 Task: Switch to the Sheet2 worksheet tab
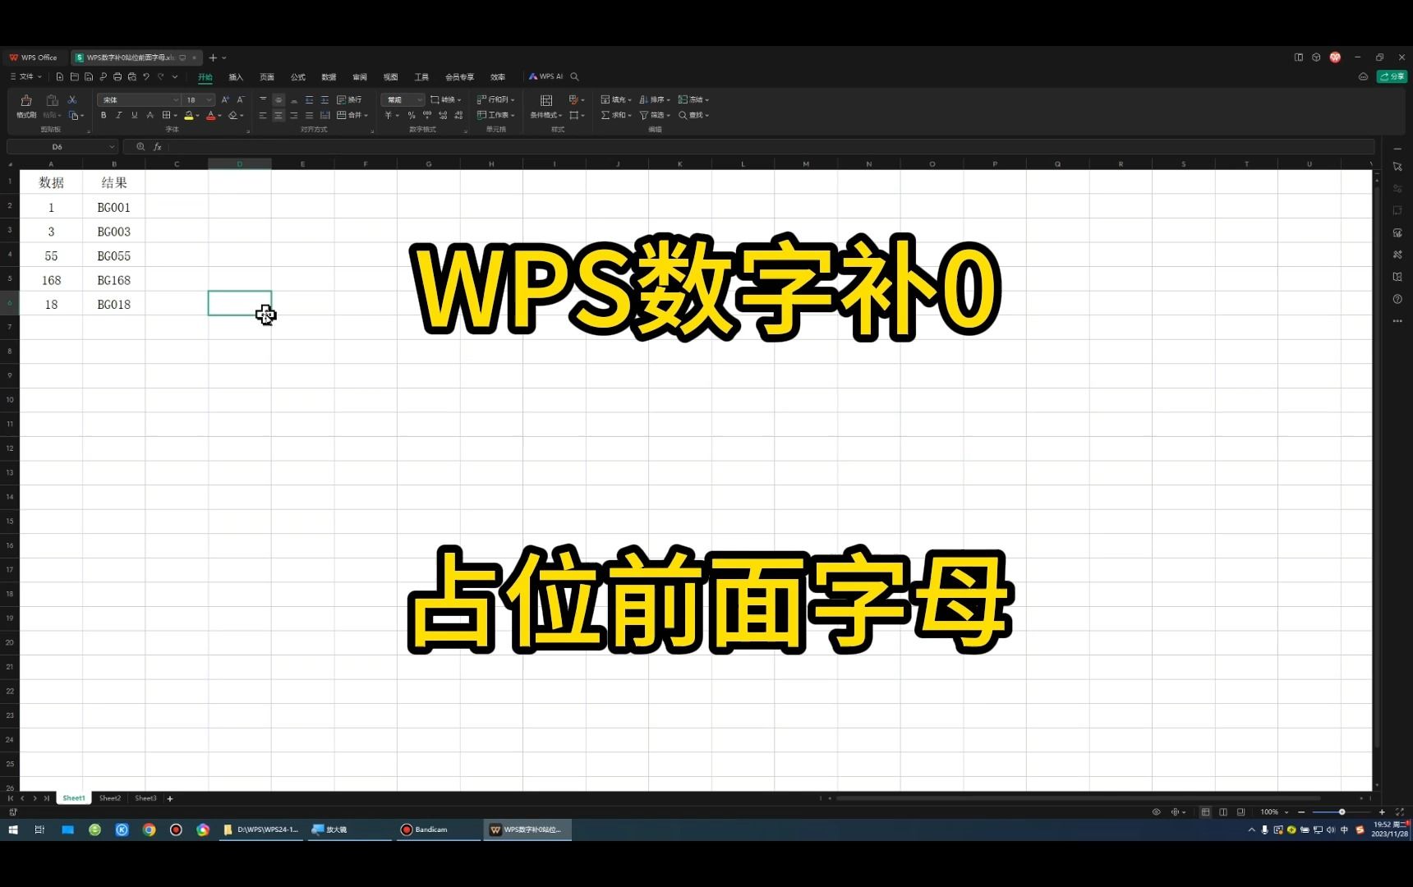click(x=109, y=797)
